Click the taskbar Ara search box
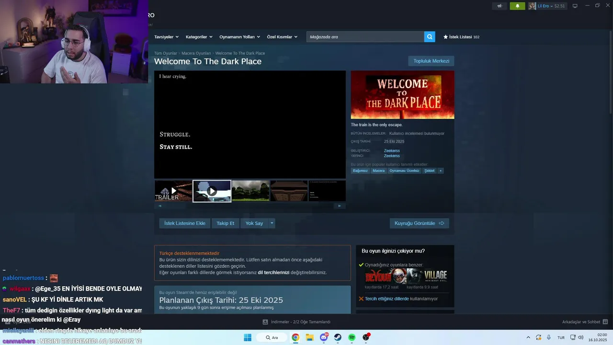 272,337
